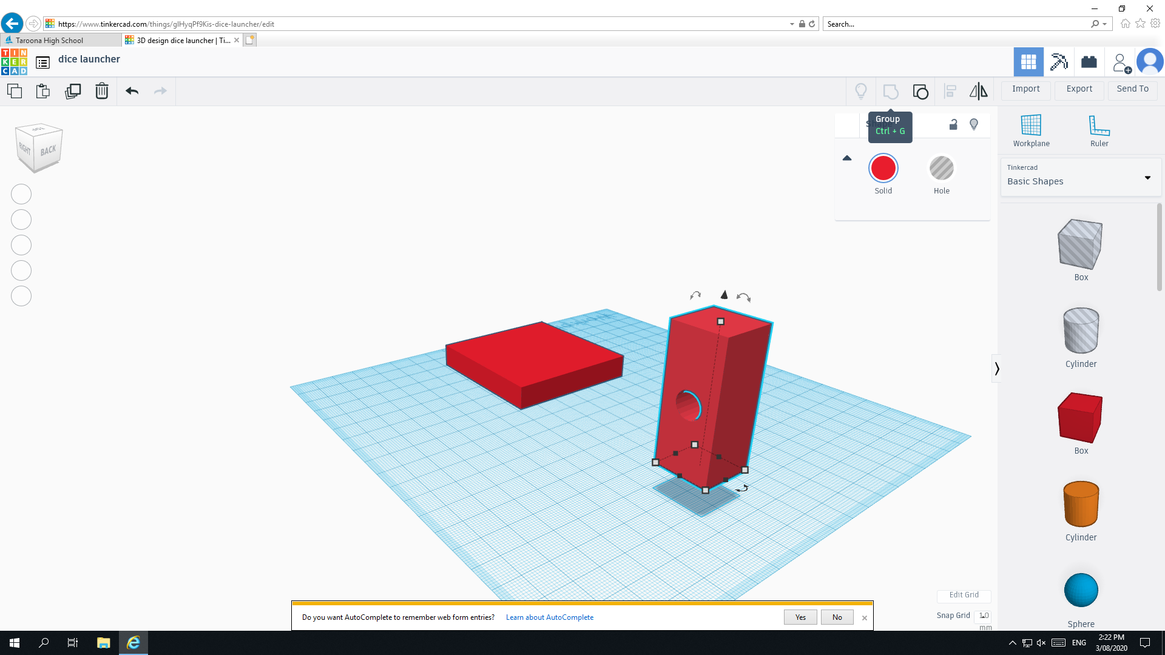The height and width of the screenshot is (655, 1165).
Task: Click the Show All lightbulb icon in toolbar
Action: click(861, 92)
